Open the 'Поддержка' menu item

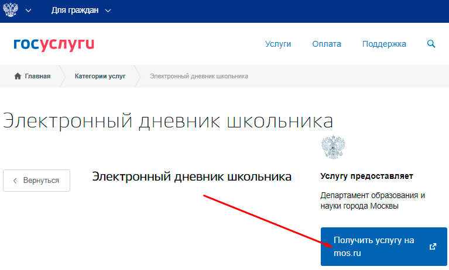tap(384, 44)
